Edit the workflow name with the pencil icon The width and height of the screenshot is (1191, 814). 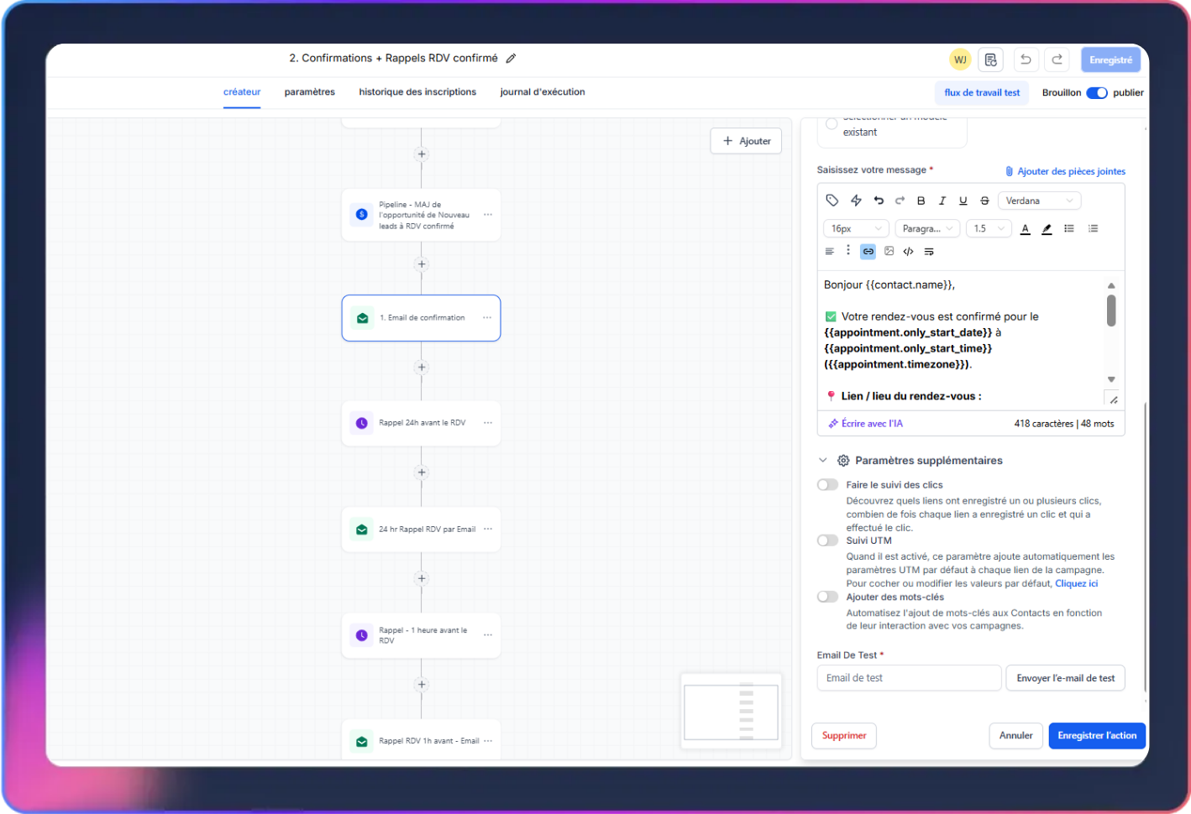(511, 59)
